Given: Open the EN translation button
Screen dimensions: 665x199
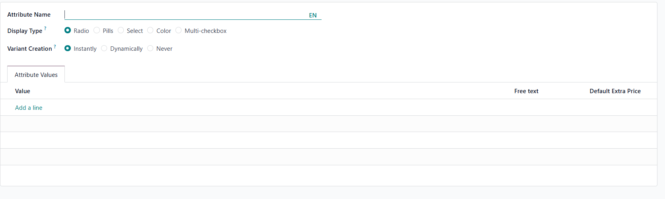Looking at the screenshot, I should pos(313,15).
